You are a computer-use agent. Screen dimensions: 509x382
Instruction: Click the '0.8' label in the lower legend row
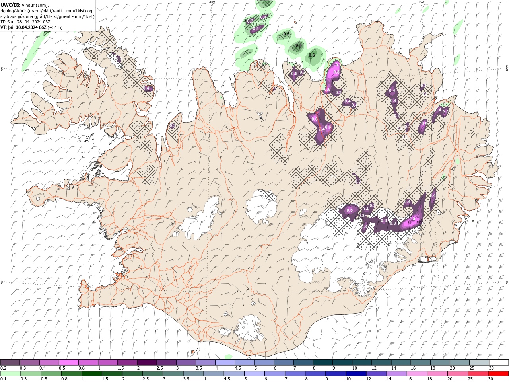click(64, 379)
